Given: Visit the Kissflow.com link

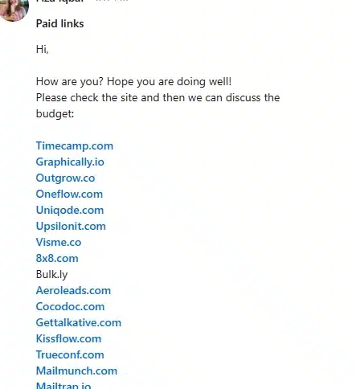Looking at the screenshot, I should point(68,339).
